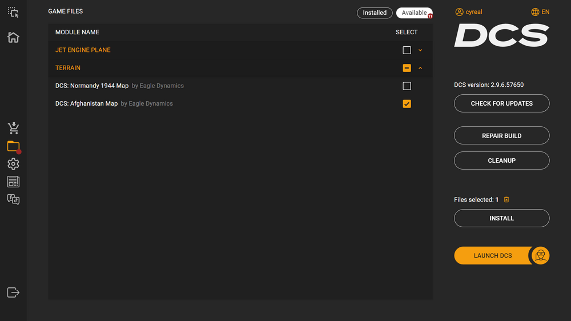Clear selected files with trash icon
Viewport: 571px width, 321px height.
point(506,199)
